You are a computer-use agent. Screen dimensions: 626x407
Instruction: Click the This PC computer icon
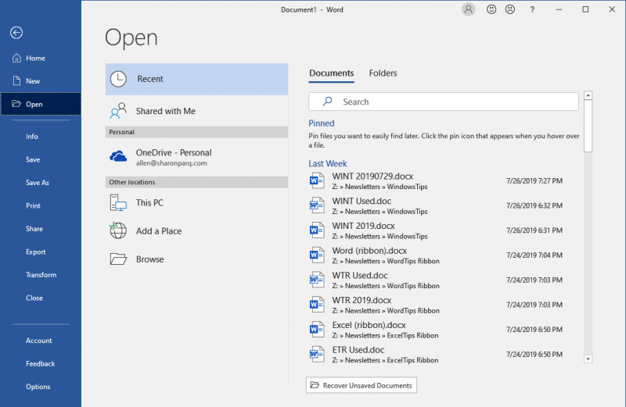(118, 203)
